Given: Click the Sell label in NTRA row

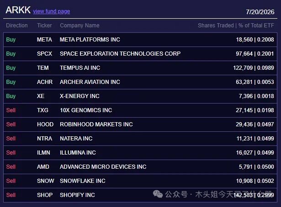Looking at the screenshot, I should click(11, 138).
